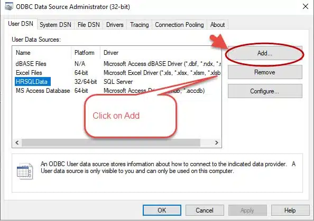
Task: Select the MS Access Database entry
Action: click(x=43, y=91)
